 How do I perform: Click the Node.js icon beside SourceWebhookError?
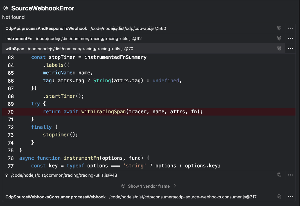tap(6, 8)
